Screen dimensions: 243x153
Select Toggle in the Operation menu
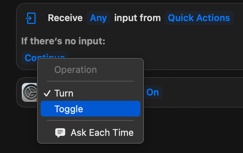91,109
